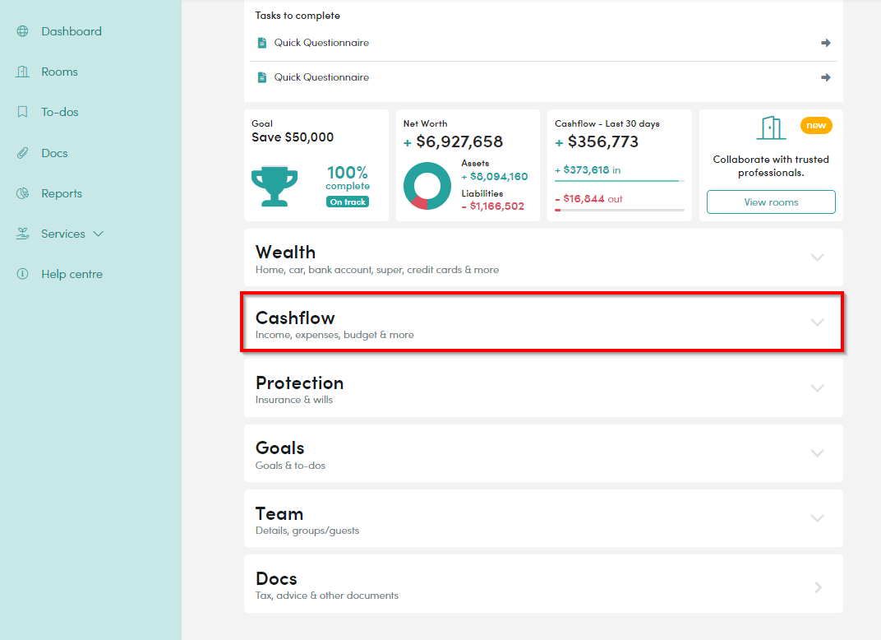Viewport: 881px width, 640px height.
Task: Expand the Services submenu chevron
Action: (x=99, y=234)
